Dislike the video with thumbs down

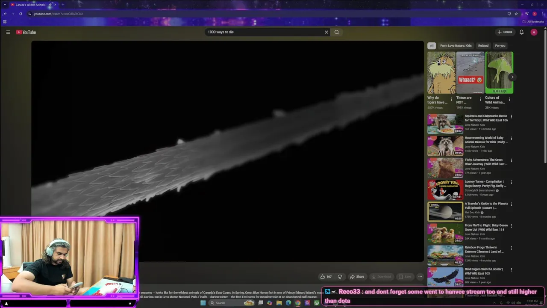tap(340, 277)
